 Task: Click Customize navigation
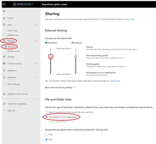point(17,104)
